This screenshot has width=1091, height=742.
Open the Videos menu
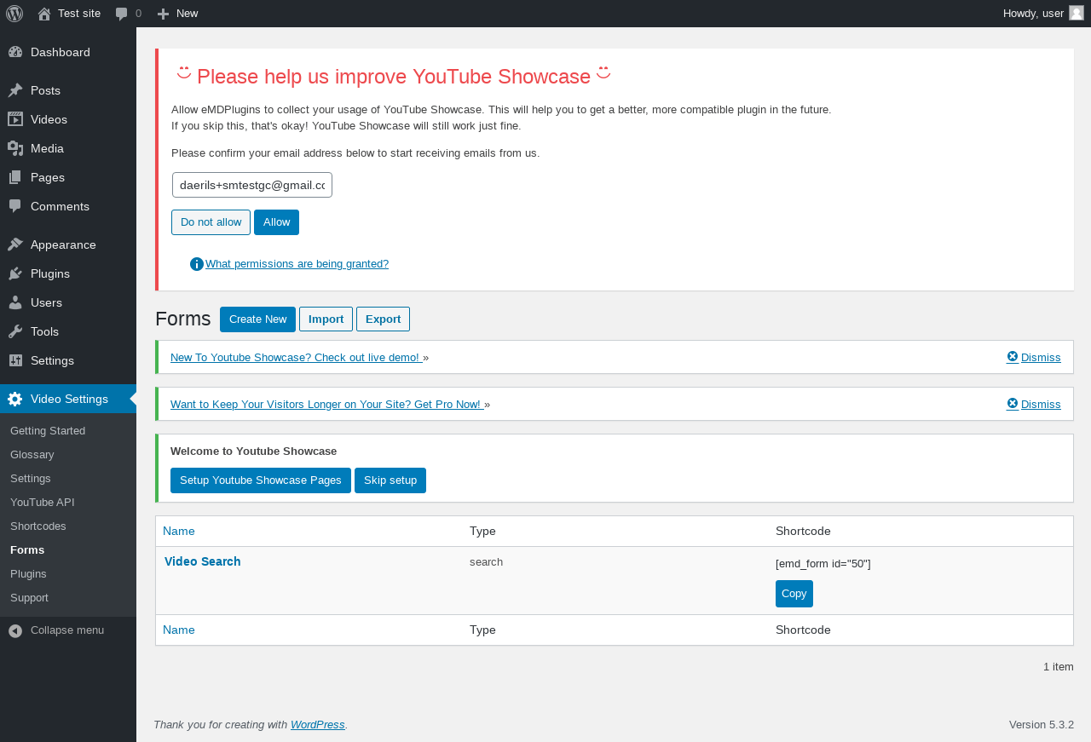(68, 119)
